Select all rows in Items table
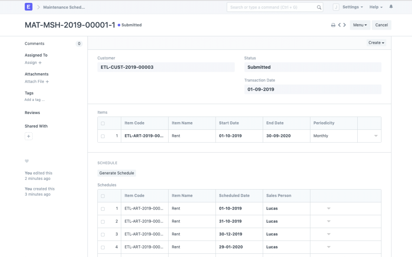This screenshot has width=412, height=257. tap(103, 123)
